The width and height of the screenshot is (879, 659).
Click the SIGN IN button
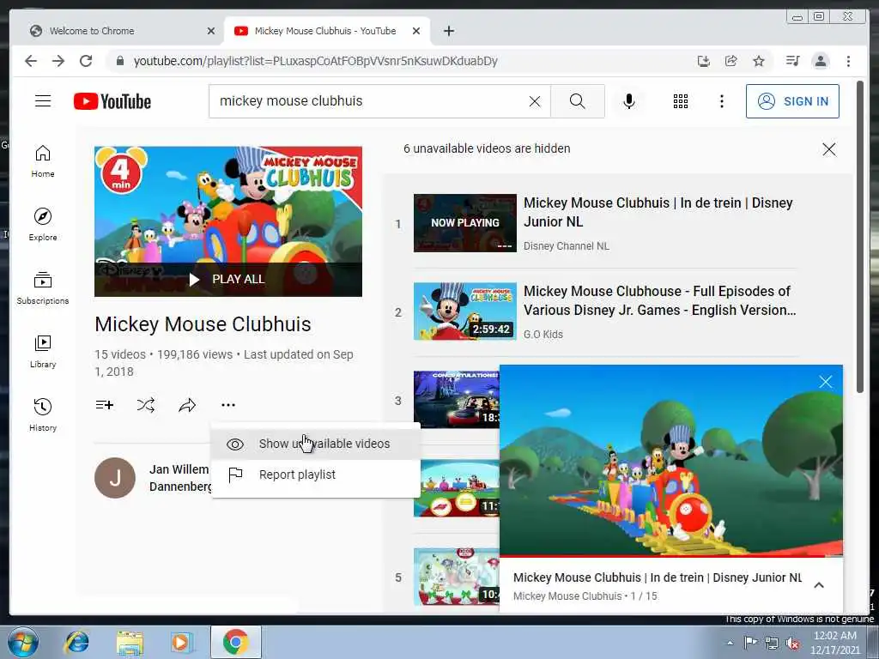(x=792, y=101)
